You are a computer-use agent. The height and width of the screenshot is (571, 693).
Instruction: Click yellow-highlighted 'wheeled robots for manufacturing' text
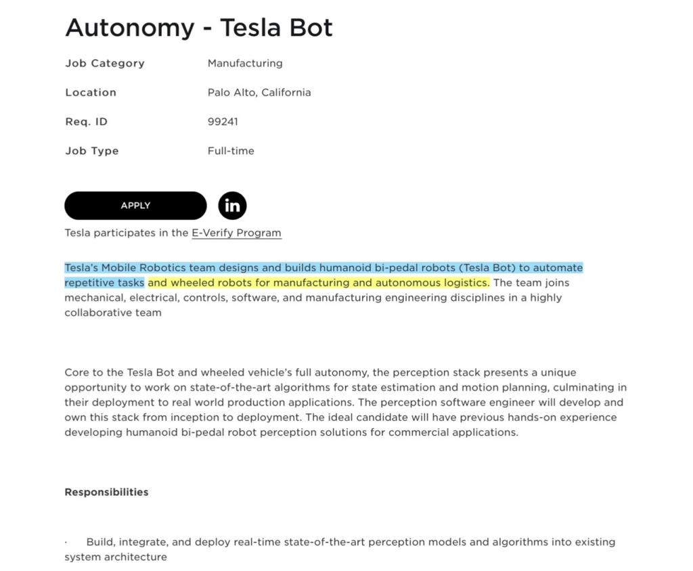(x=319, y=283)
